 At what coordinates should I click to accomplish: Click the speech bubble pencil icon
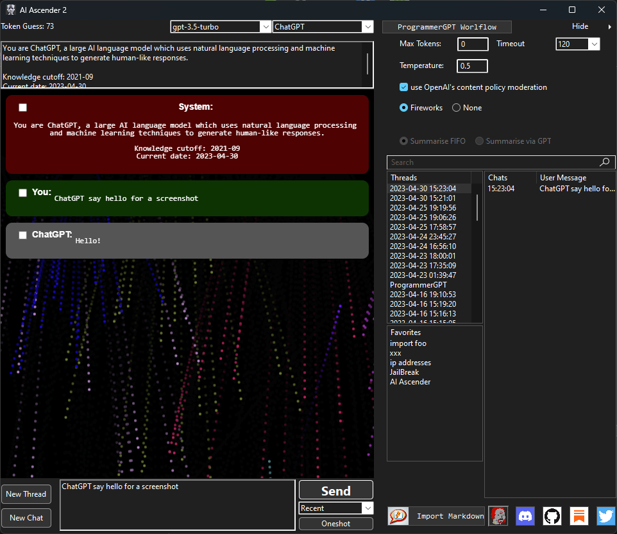tap(398, 515)
